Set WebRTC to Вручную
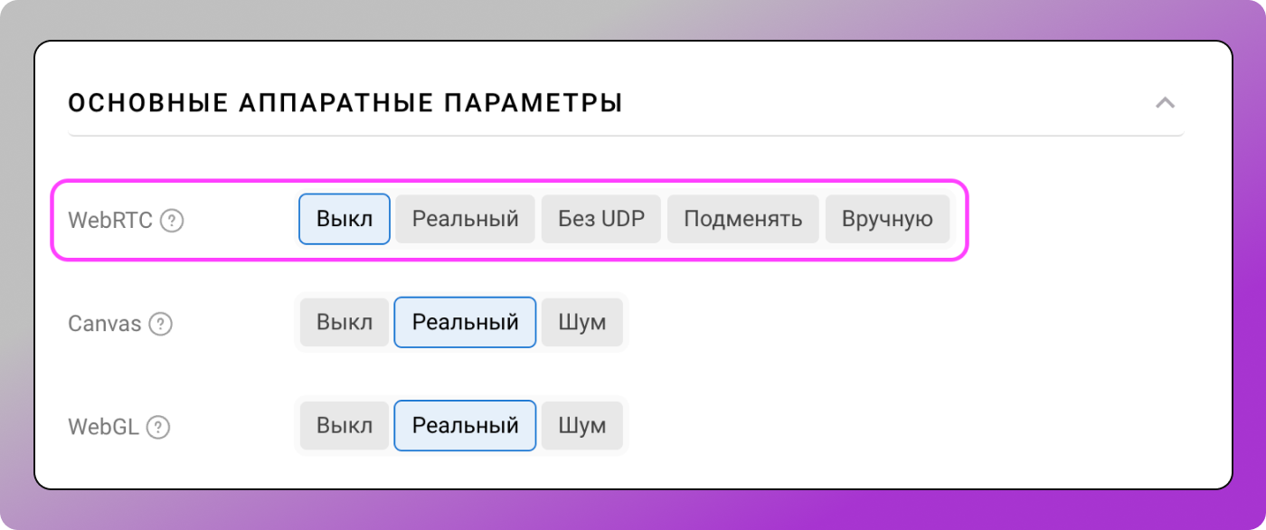The image size is (1266, 530). (887, 219)
